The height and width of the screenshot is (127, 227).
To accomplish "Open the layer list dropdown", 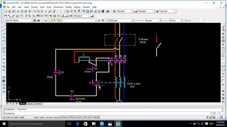I will pyautogui.click(x=72, y=20).
